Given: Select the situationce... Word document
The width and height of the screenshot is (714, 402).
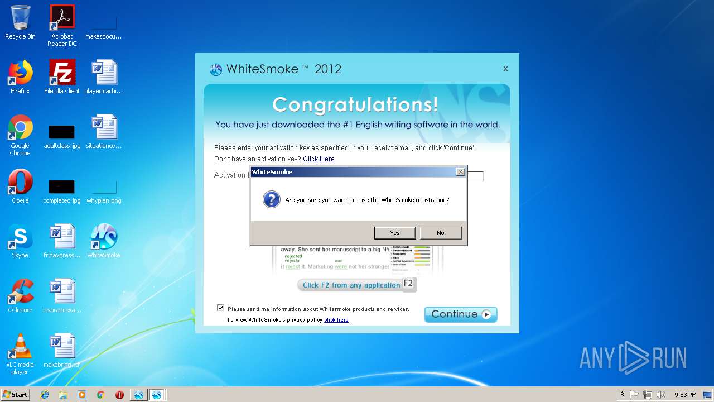Looking at the screenshot, I should pyautogui.click(x=104, y=132).
